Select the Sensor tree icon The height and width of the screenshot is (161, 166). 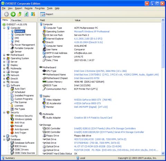pos(12,51)
